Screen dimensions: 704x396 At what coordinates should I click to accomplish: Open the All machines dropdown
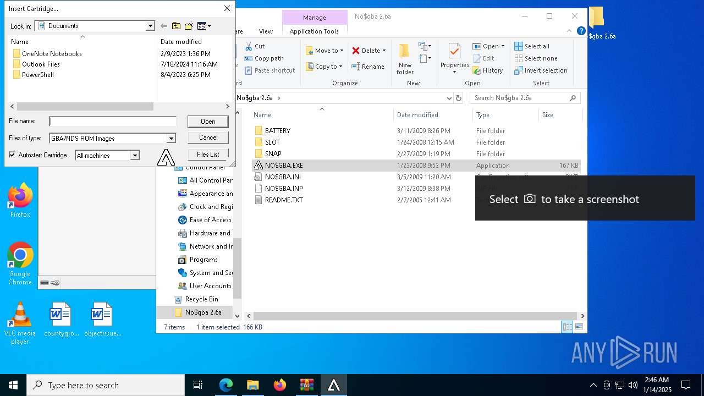click(135, 156)
